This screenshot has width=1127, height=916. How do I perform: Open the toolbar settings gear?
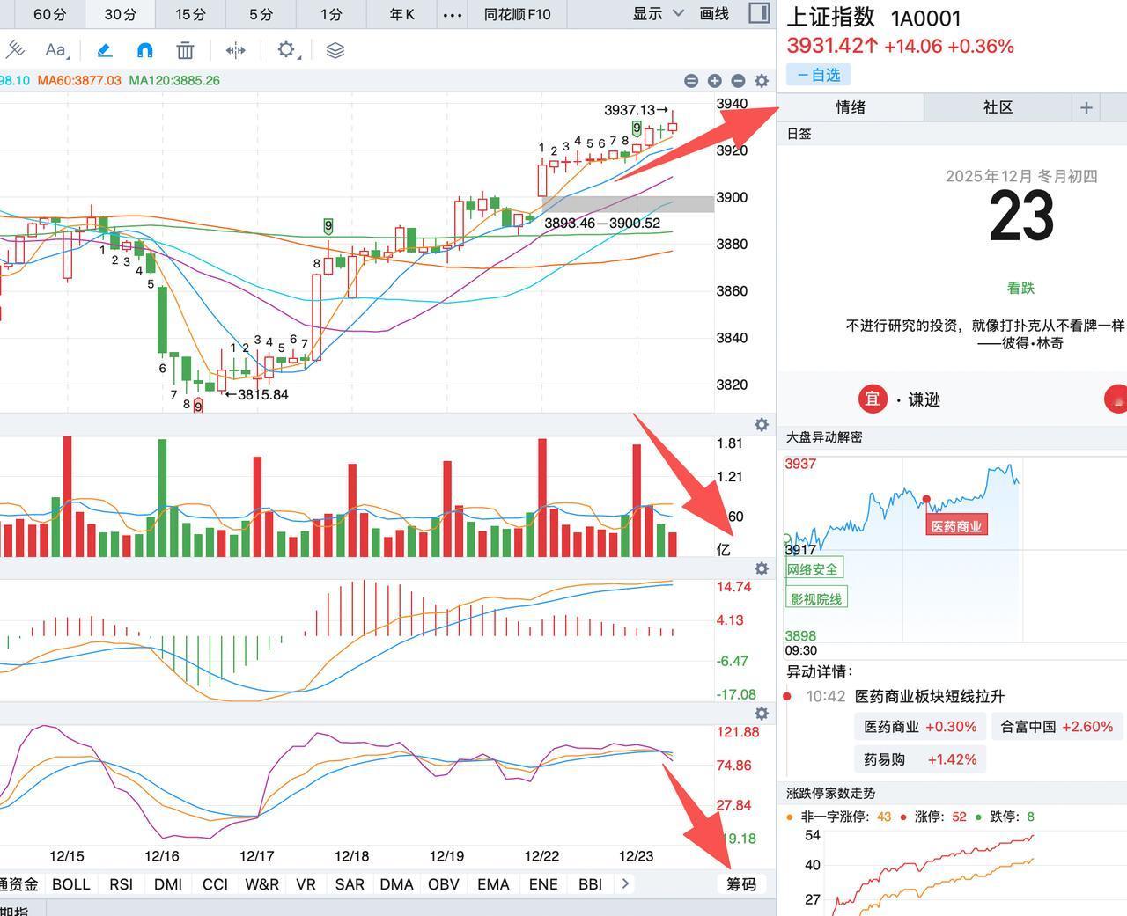point(285,50)
